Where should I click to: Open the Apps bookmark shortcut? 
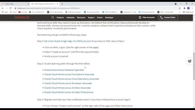point(5,12)
